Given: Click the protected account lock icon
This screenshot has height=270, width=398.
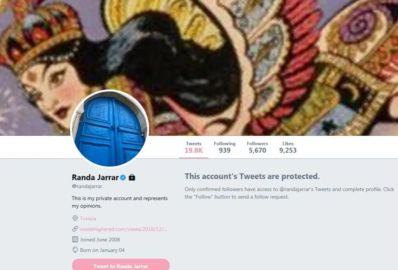Looking at the screenshot, I should click(x=132, y=177).
